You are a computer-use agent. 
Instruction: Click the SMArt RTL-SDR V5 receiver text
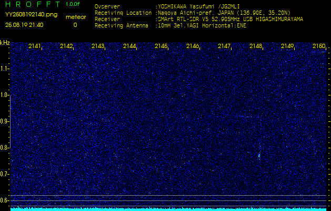click(230, 20)
